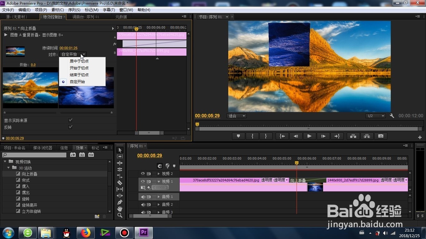Expand the transition description triangle

point(6,35)
